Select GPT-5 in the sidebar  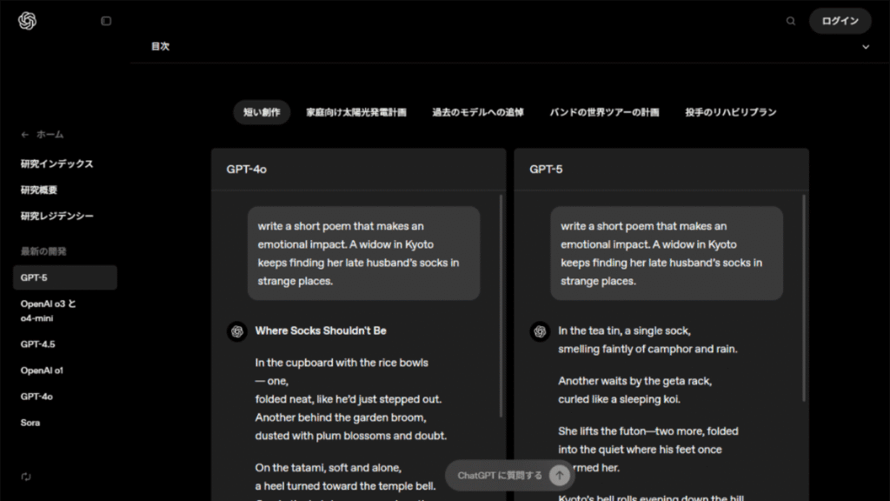[64, 277]
